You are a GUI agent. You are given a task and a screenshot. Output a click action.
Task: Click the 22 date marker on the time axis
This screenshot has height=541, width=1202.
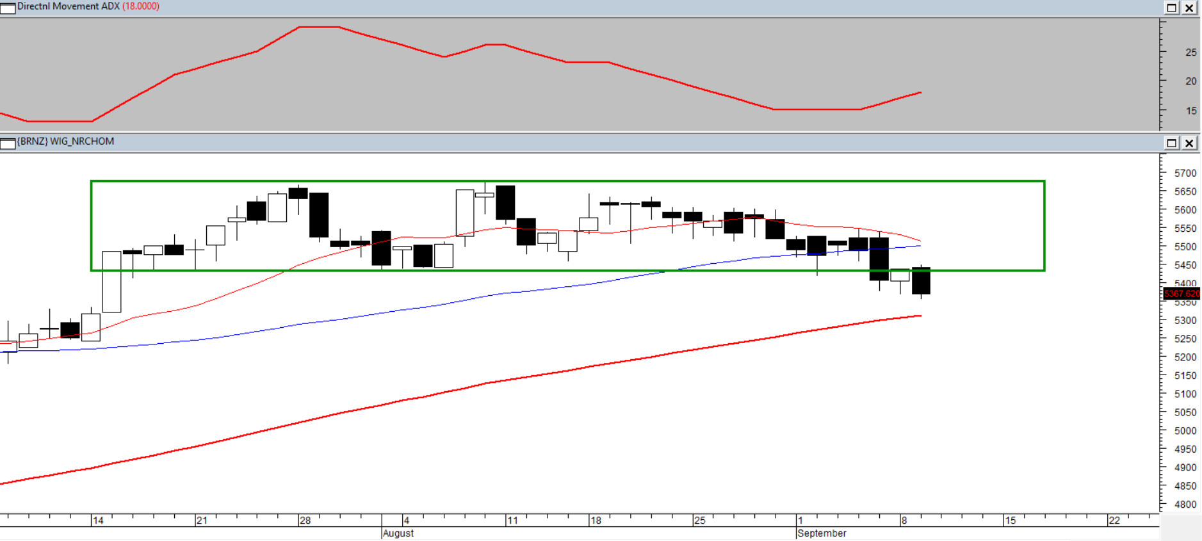1114,521
